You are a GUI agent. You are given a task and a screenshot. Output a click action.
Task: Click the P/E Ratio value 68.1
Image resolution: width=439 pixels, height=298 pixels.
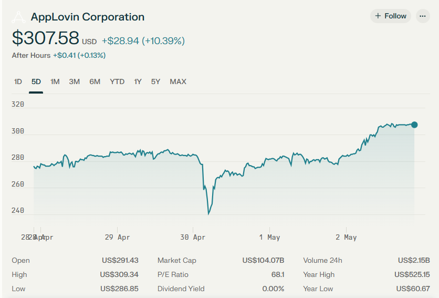coord(278,274)
